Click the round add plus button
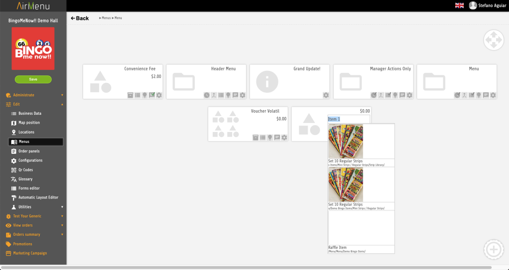509x270 pixels. point(494,249)
